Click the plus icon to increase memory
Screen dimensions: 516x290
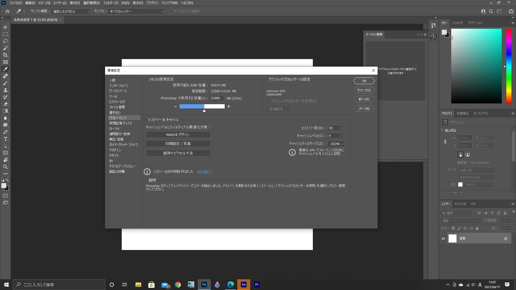point(229,107)
